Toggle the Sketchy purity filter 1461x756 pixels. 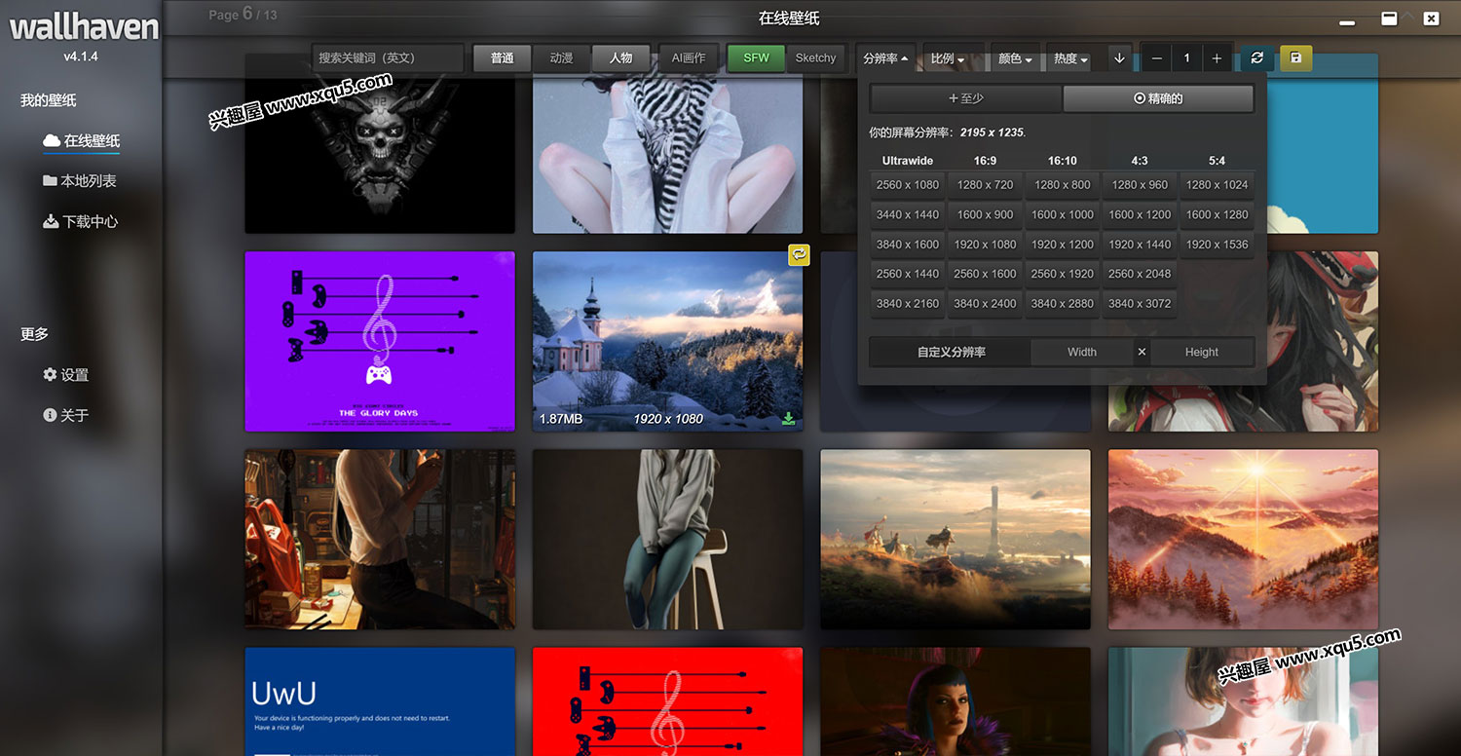click(815, 58)
